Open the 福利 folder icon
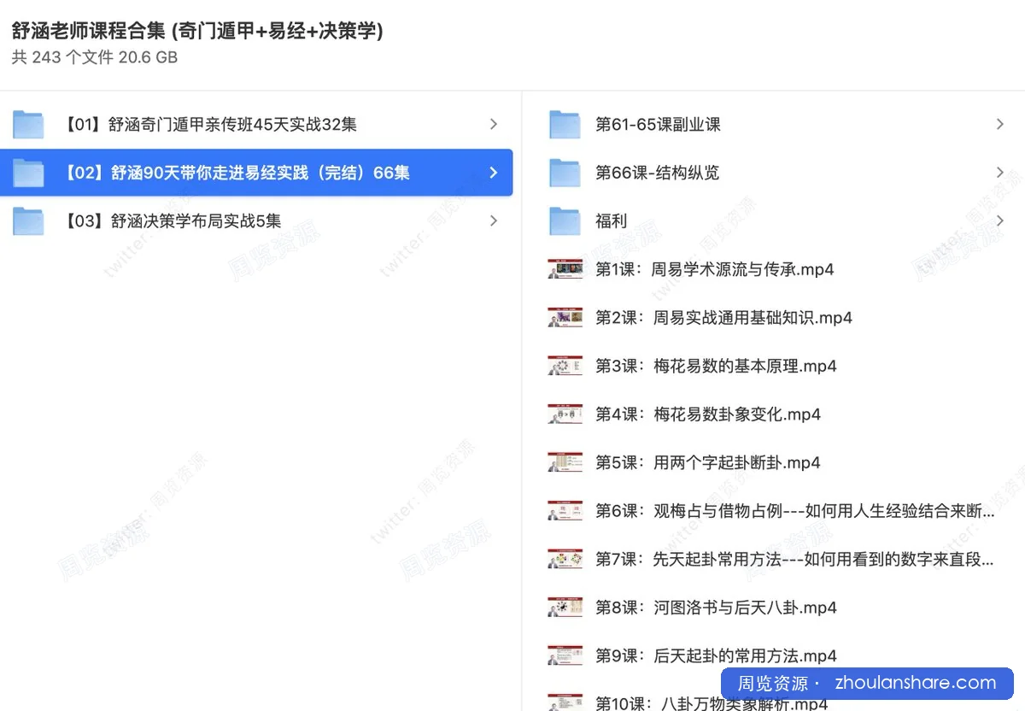1025x711 pixels. 565,221
